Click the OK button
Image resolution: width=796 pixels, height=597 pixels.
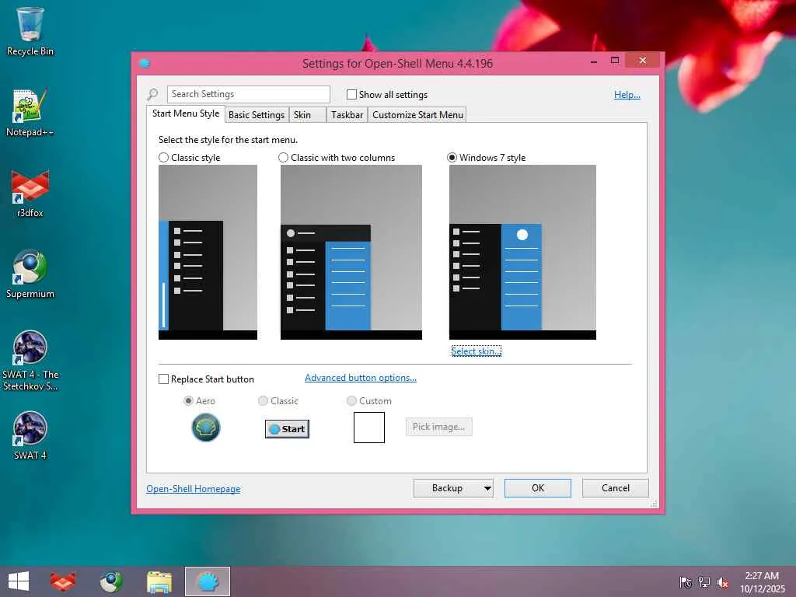click(538, 488)
